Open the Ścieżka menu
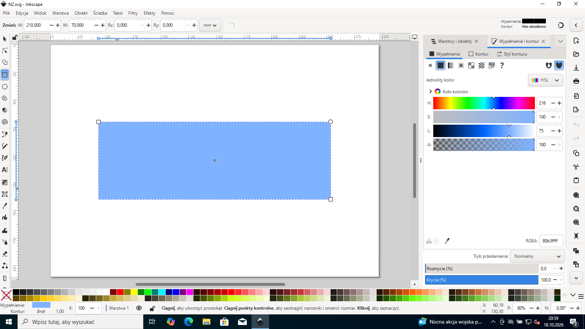Image resolution: width=585 pixels, height=329 pixels. click(x=100, y=13)
